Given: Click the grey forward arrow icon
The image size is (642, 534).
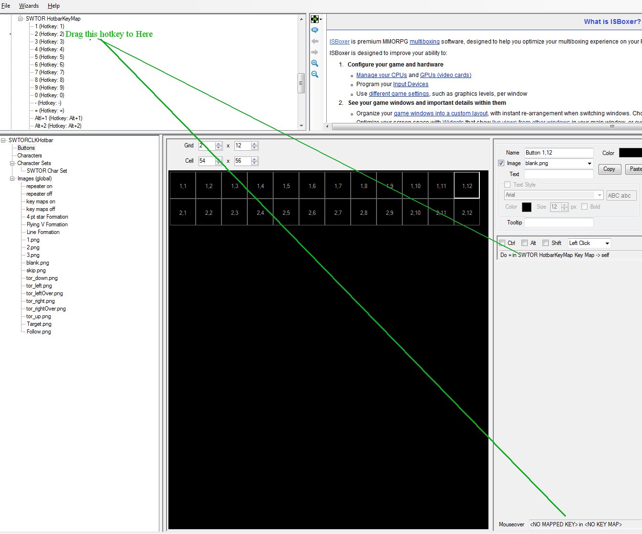Looking at the screenshot, I should (x=315, y=52).
